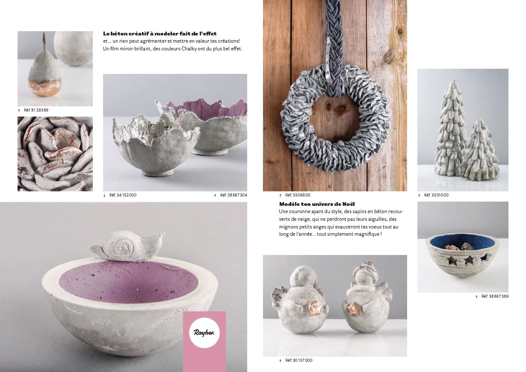Viewport: 526px width, 372px height.
Task: Click the arrow beside Réf. 33 010 00
Action: 419,195
